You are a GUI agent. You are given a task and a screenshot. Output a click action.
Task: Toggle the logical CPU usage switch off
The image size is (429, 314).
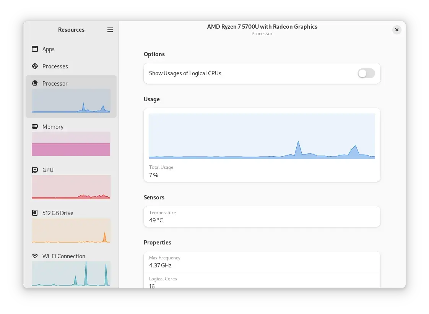pos(366,73)
